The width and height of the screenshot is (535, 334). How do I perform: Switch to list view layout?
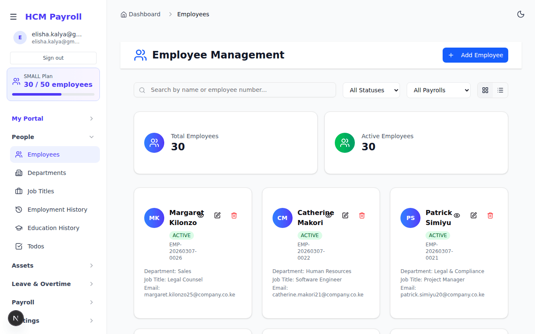[500, 90]
